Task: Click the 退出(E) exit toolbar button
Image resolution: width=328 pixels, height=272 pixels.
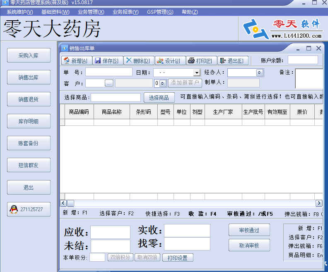Action: point(233,60)
